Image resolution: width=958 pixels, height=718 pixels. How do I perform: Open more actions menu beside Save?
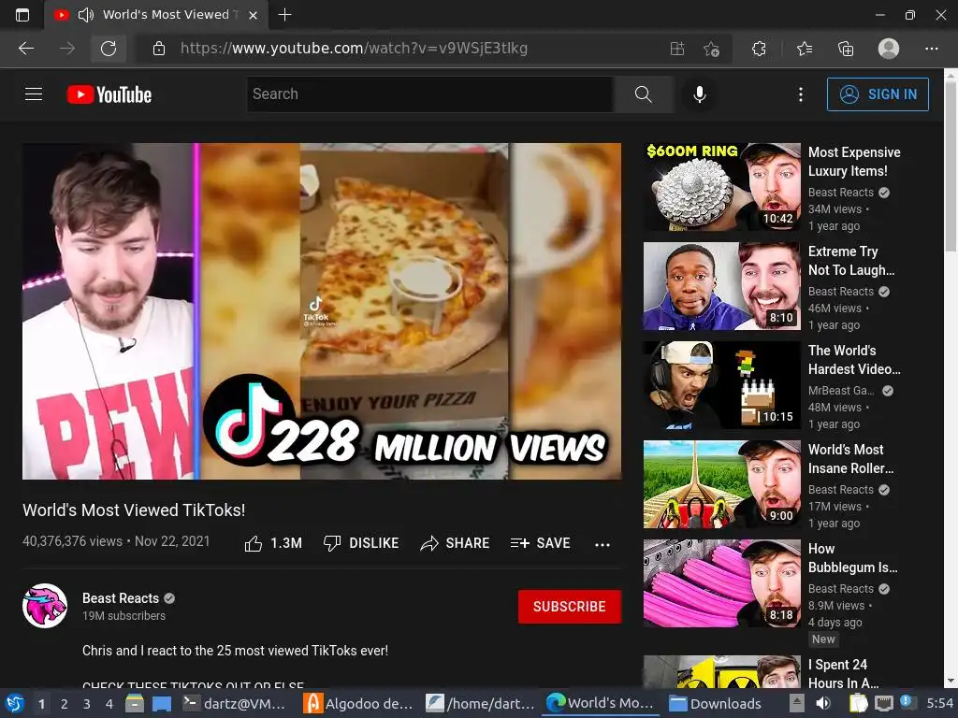602,544
